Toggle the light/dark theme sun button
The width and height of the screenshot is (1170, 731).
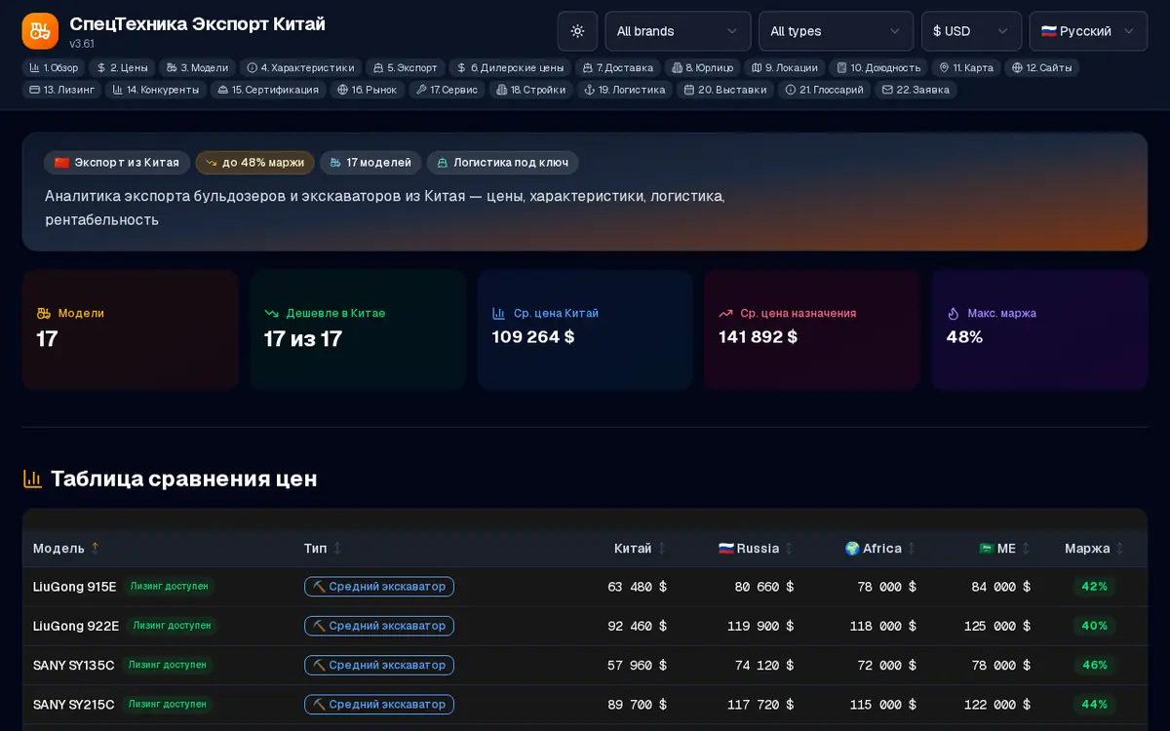(x=577, y=31)
